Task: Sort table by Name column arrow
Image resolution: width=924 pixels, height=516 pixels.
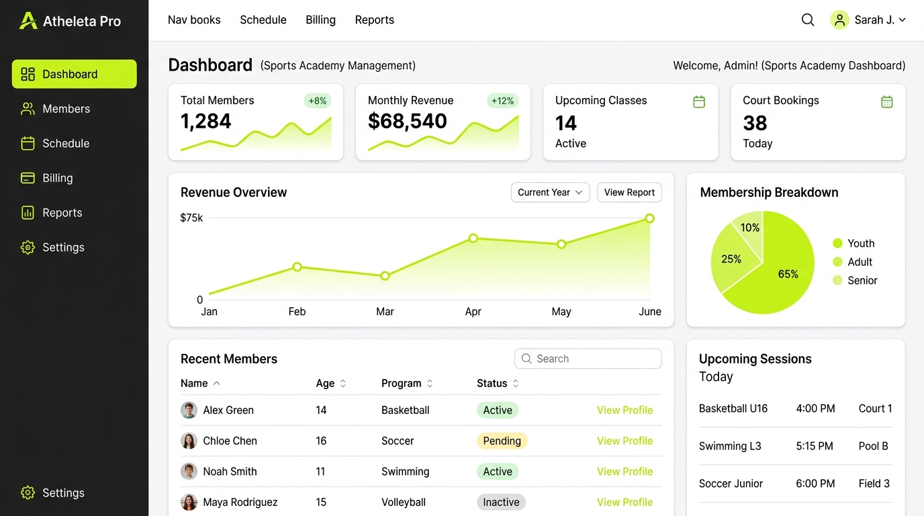Action: click(216, 384)
